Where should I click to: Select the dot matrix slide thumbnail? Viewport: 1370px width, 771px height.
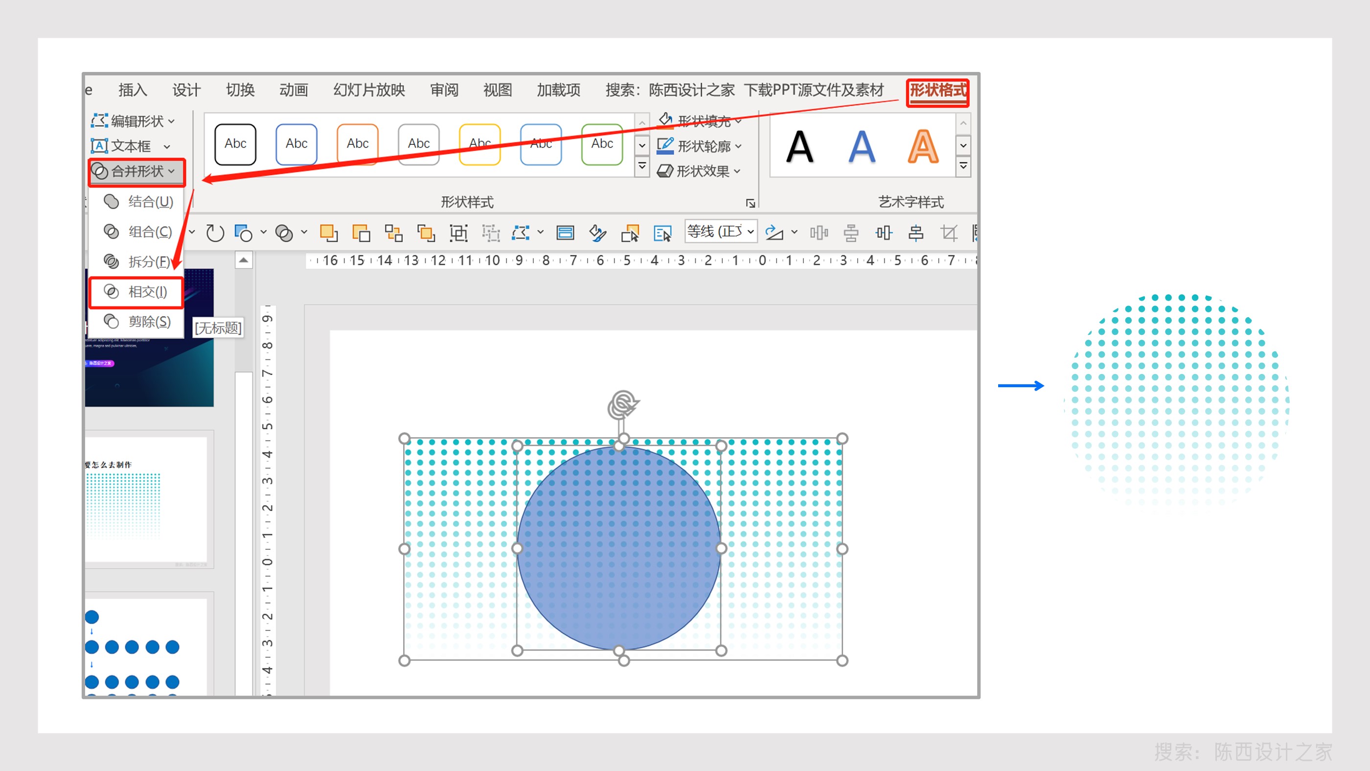click(x=146, y=499)
